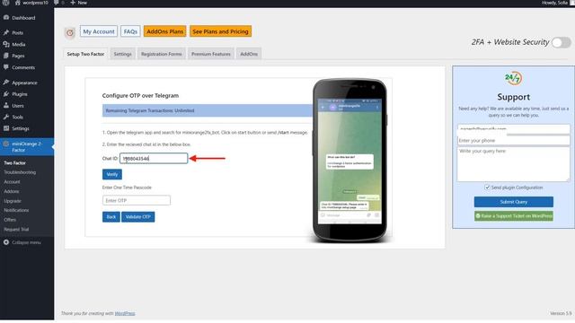This screenshot has height=323, width=575.
Task: Open My Account button
Action: click(99, 31)
